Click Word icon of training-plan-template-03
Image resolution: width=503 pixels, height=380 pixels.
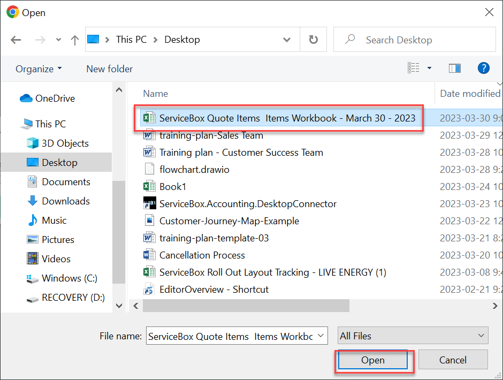point(149,238)
